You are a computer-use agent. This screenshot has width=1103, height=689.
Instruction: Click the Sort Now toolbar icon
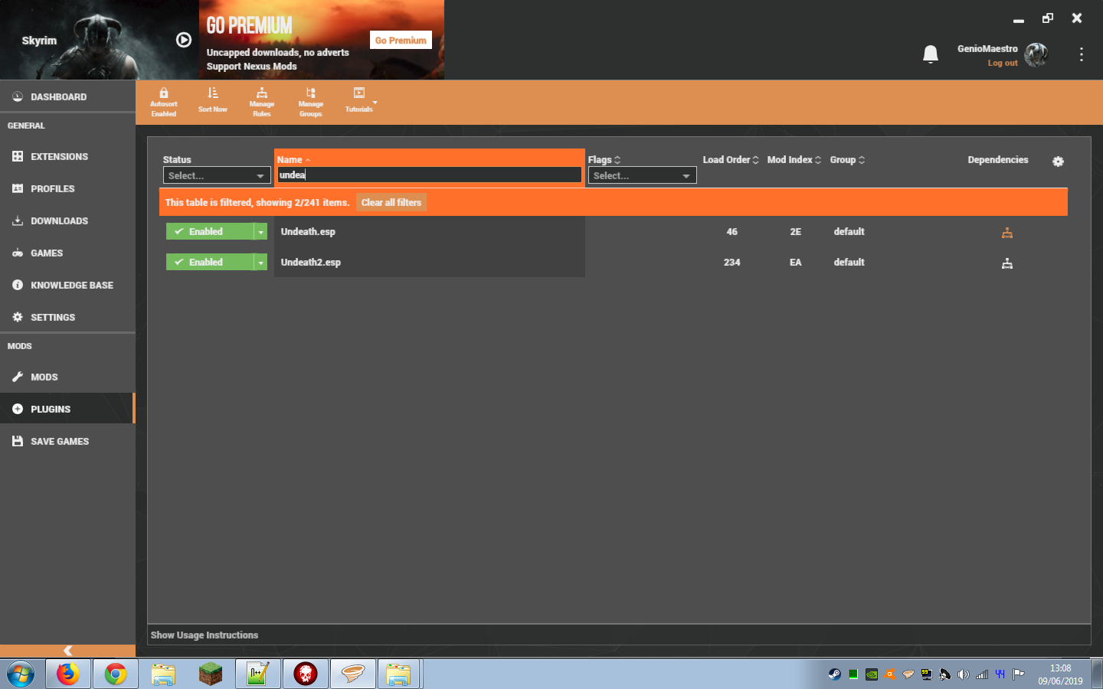click(x=213, y=100)
